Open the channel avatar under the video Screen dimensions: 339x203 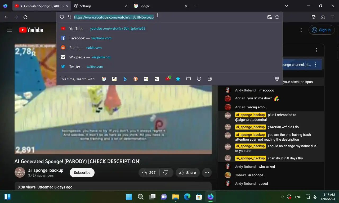20,173
